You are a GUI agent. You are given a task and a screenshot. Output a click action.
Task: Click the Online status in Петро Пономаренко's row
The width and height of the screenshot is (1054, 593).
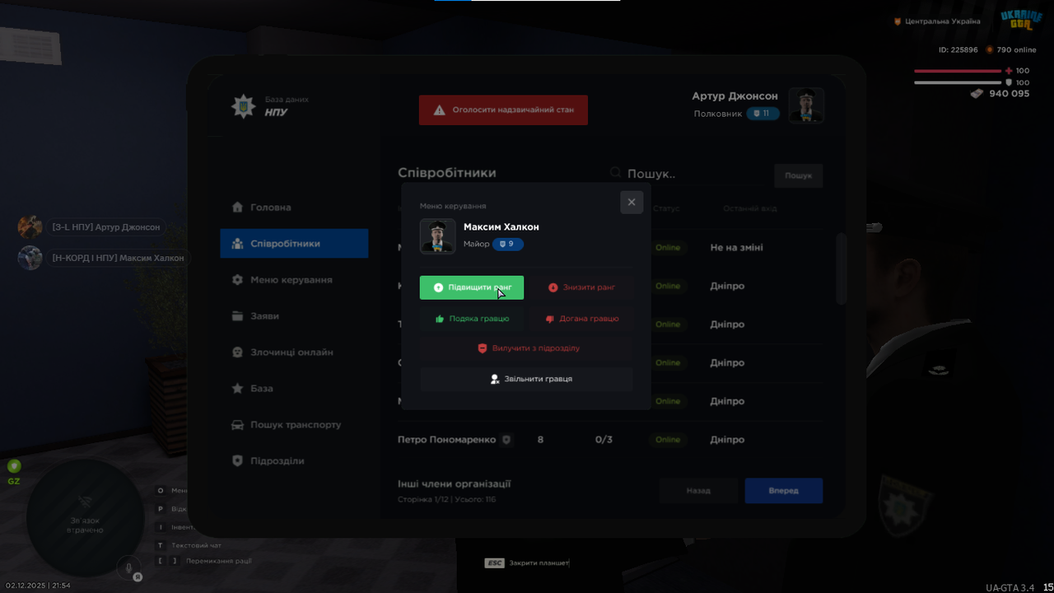coord(668,440)
